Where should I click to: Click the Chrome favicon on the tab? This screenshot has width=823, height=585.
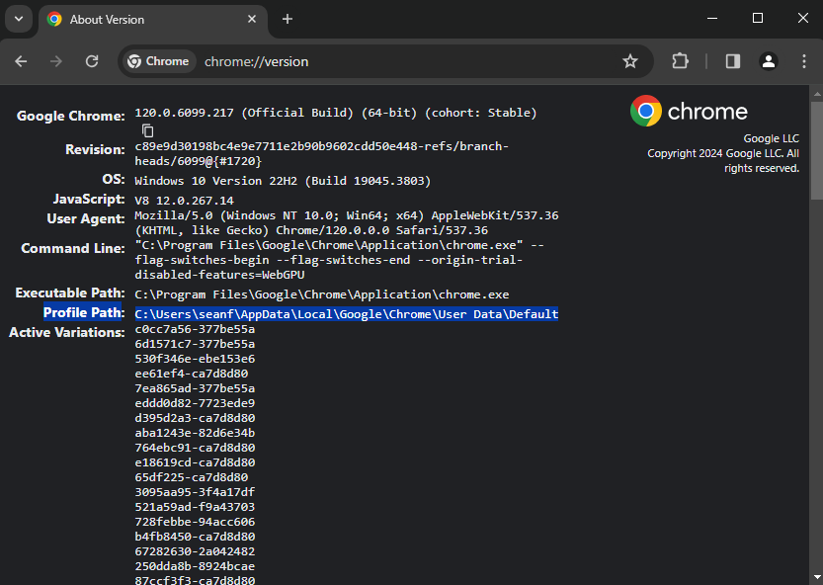pos(54,20)
